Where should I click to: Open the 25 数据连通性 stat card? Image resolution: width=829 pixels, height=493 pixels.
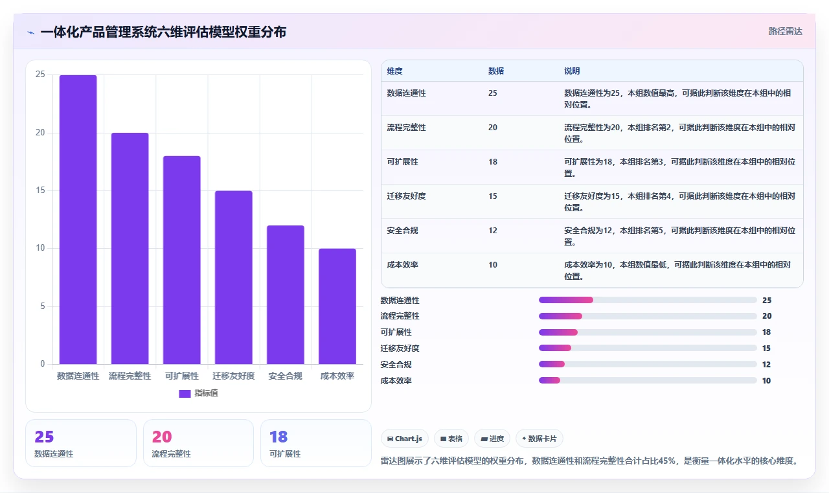click(x=81, y=443)
